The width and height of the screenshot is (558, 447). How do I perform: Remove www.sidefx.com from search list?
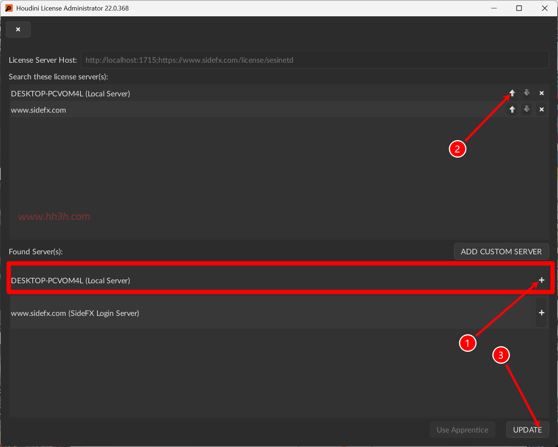[x=542, y=109]
